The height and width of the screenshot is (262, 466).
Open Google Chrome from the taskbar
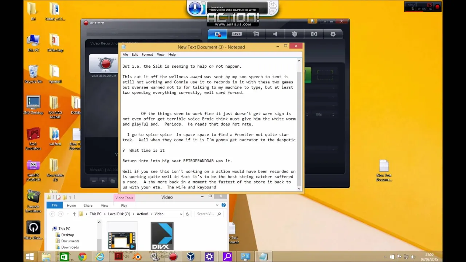coord(82,257)
